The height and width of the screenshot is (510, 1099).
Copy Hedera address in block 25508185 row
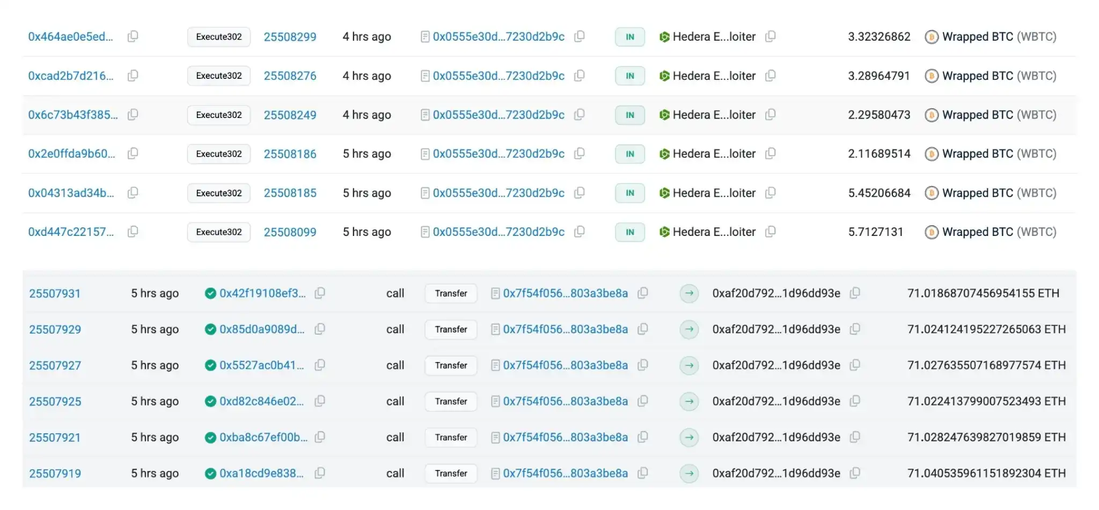point(770,193)
